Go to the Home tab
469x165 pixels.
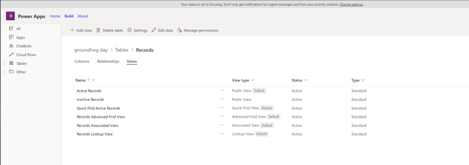coord(55,16)
